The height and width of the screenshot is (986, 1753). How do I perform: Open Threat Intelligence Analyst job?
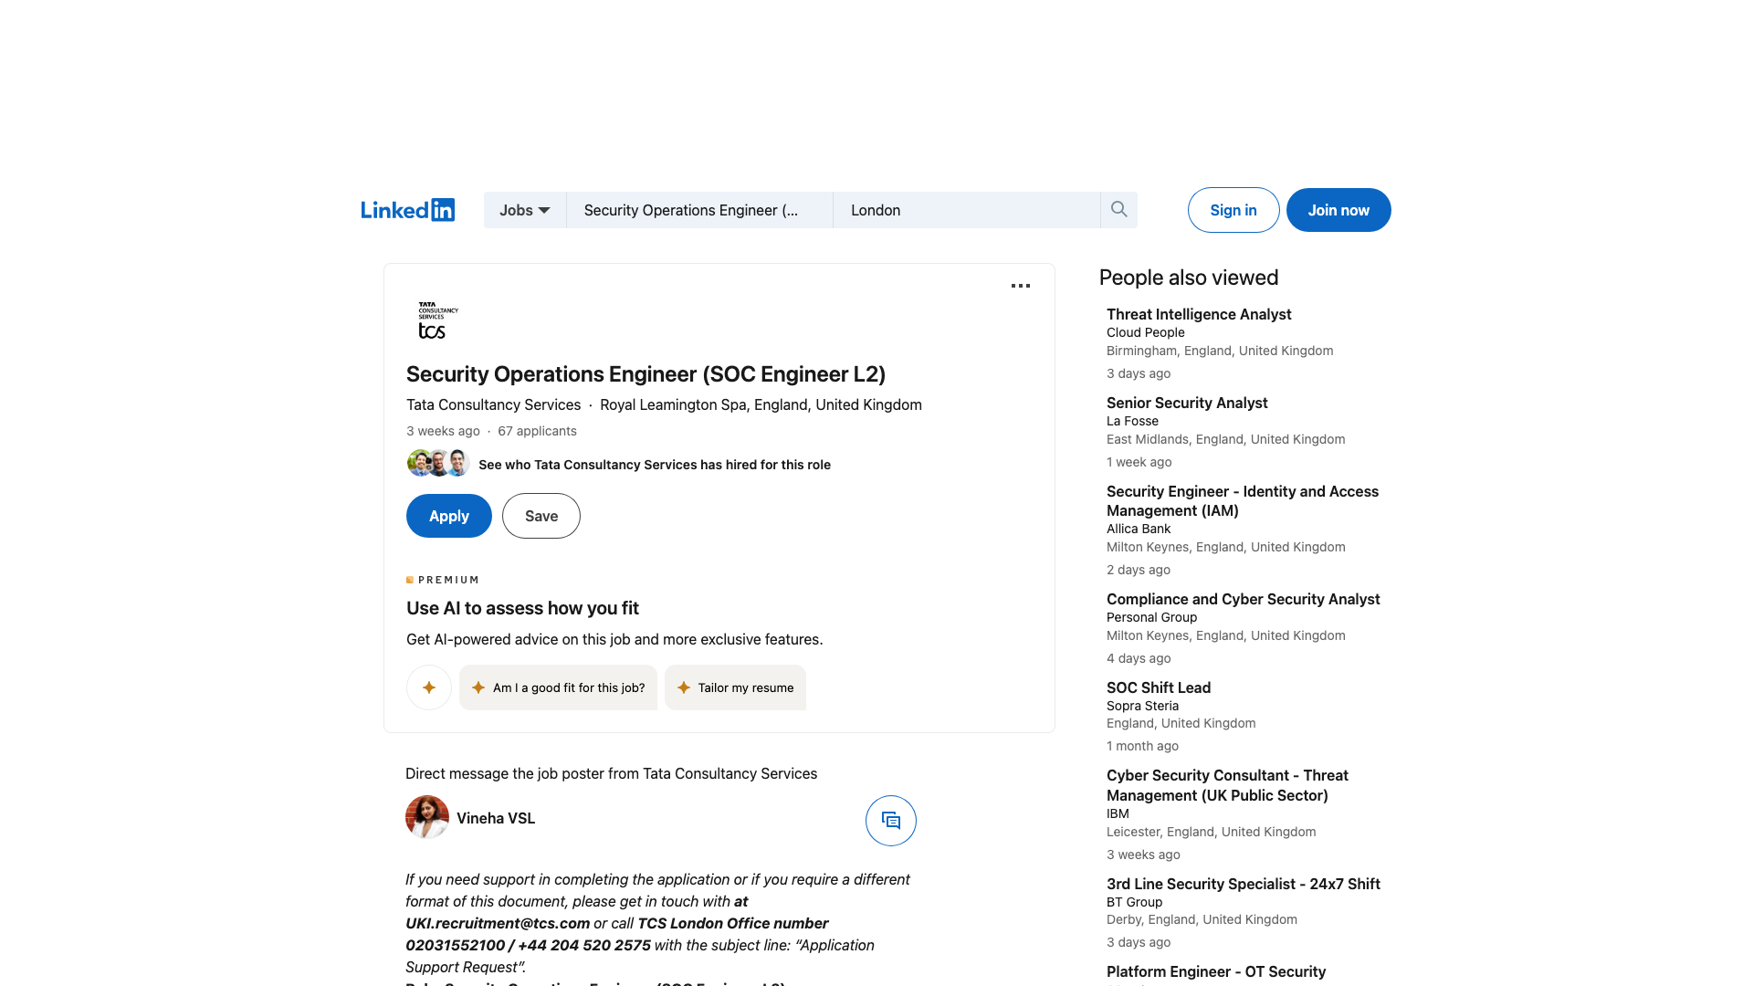[1199, 314]
